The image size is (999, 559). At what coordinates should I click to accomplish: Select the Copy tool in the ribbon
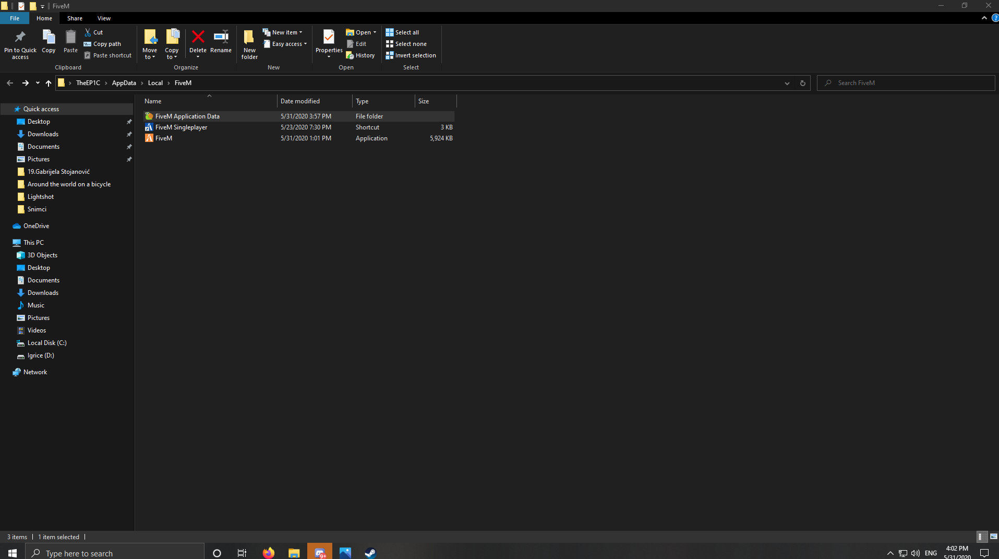[48, 43]
